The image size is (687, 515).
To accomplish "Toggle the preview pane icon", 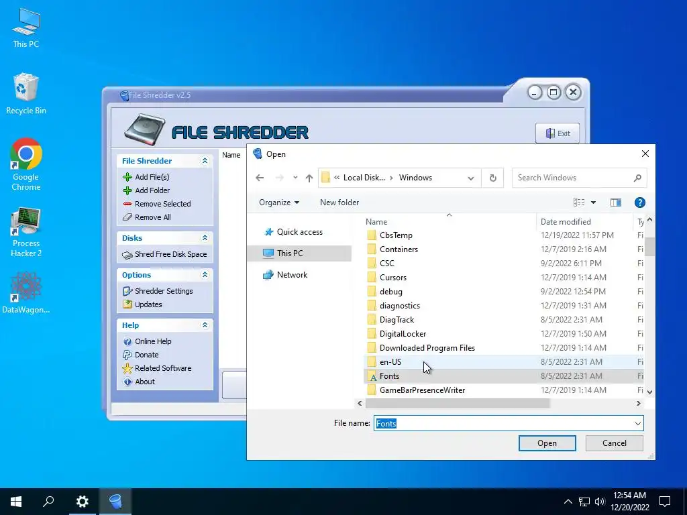I will pyautogui.click(x=616, y=203).
